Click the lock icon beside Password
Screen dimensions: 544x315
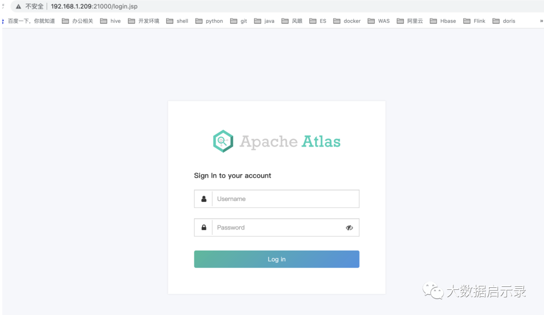pos(203,227)
